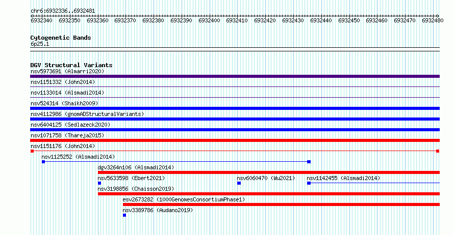Open nsv6060470 (Wu2021) variant label
This screenshot has height=235, width=454.
[266, 178]
